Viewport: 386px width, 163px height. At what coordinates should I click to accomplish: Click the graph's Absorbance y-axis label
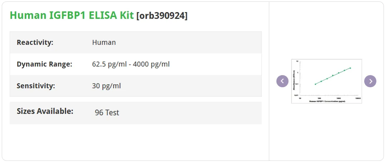point(294,80)
